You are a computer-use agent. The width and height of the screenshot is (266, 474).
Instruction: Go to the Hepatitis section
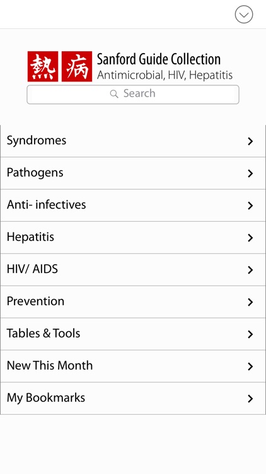133,238
